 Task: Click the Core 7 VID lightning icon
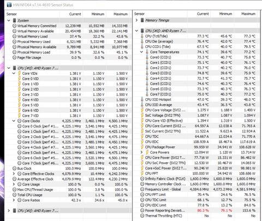tap(19, 116)
